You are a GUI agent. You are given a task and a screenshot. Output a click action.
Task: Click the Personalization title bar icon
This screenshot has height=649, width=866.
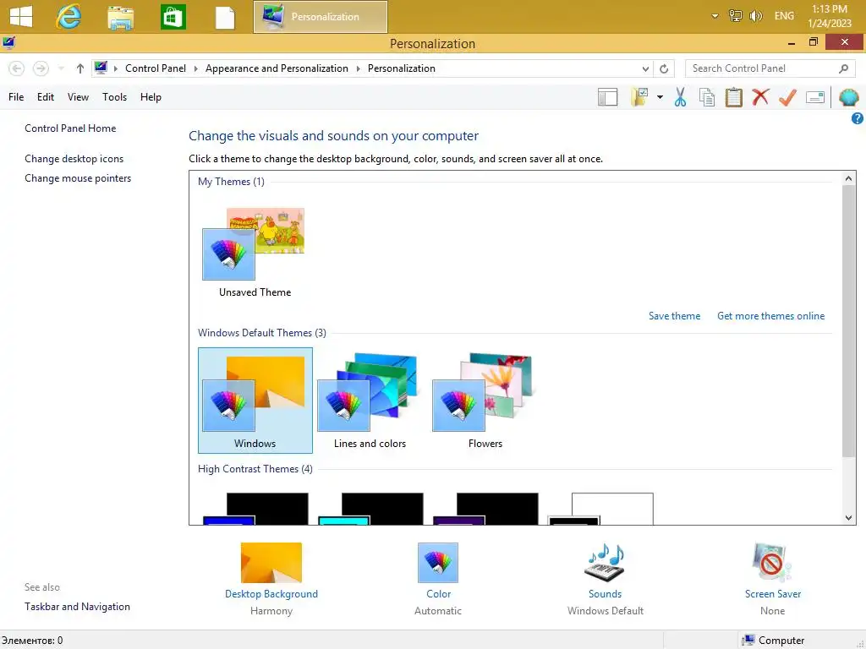pyautogui.click(x=8, y=42)
